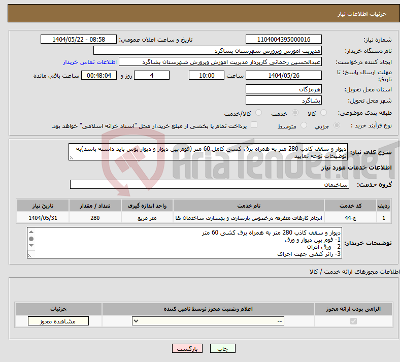Click the اعلام وضعیت مجوز header

pos(208,309)
